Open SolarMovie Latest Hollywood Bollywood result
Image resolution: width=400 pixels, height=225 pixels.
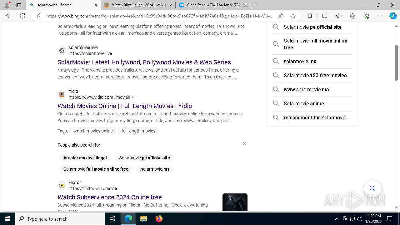coord(144,62)
